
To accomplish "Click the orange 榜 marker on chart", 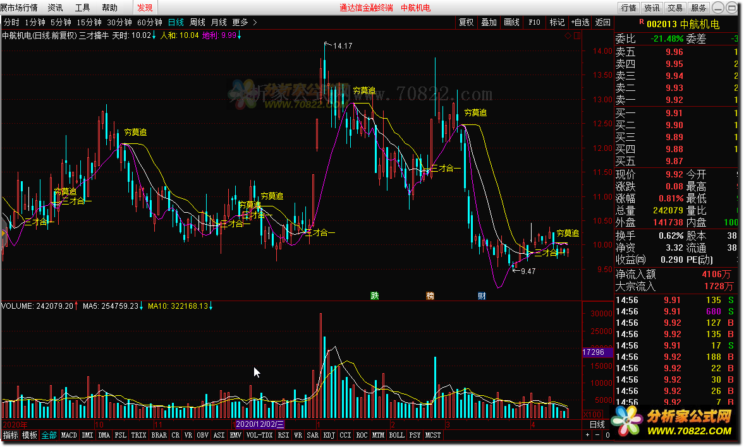I will (x=430, y=295).
